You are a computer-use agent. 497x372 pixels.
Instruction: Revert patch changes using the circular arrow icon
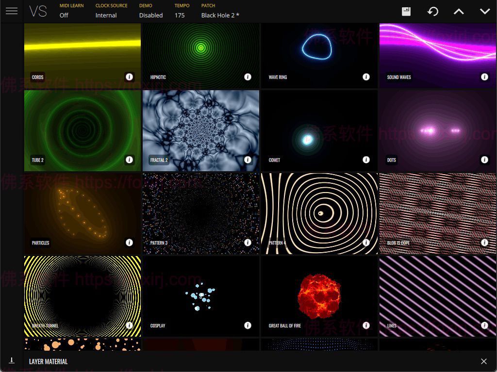click(x=433, y=11)
